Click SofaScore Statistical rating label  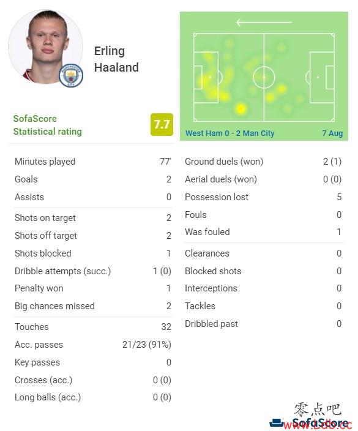point(48,125)
